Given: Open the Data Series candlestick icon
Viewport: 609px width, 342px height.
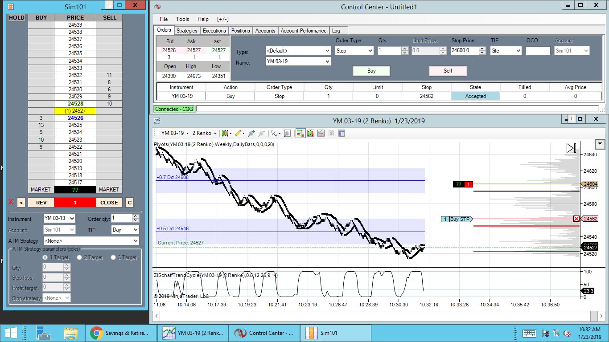Looking at the screenshot, I should click(311, 133).
